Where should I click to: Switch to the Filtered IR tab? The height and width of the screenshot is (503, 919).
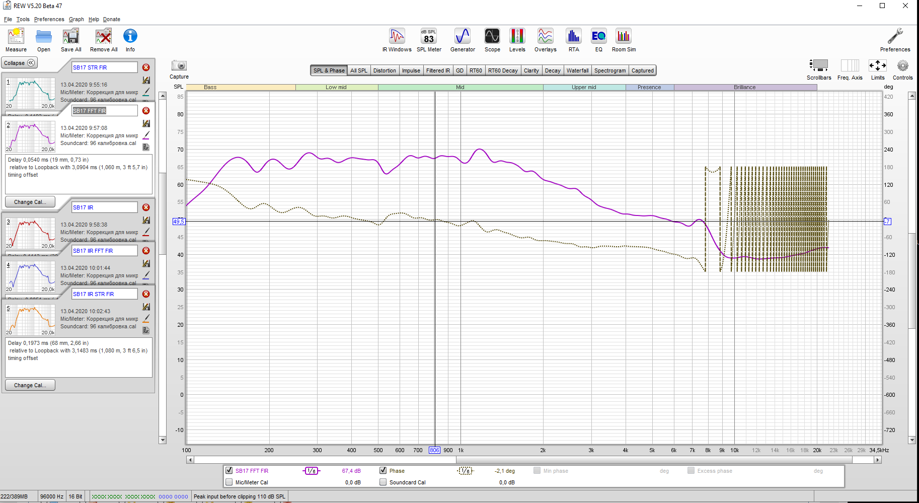coord(438,70)
